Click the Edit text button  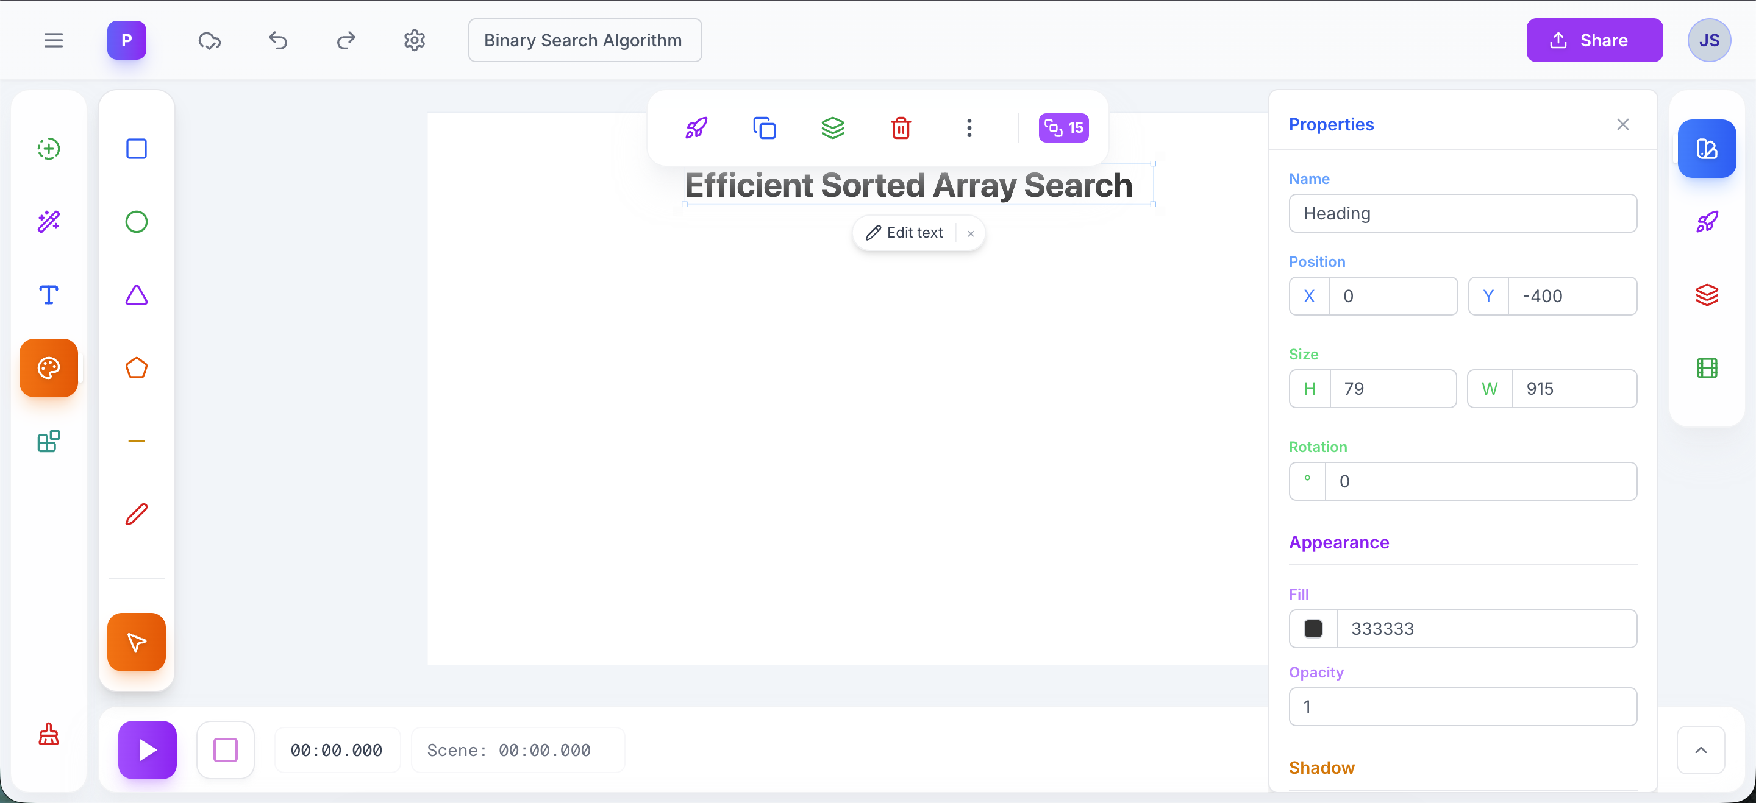tap(906, 232)
